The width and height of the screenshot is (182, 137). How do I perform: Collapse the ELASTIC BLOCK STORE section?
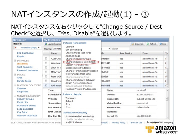(15, 85)
